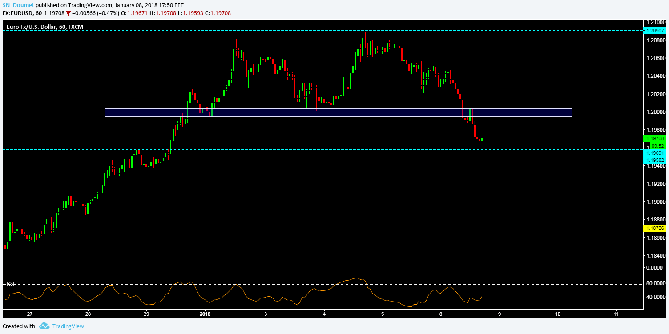Viewport: 669px width, 334px height.
Task: Click the orange RSI line plot
Action: tap(243, 292)
